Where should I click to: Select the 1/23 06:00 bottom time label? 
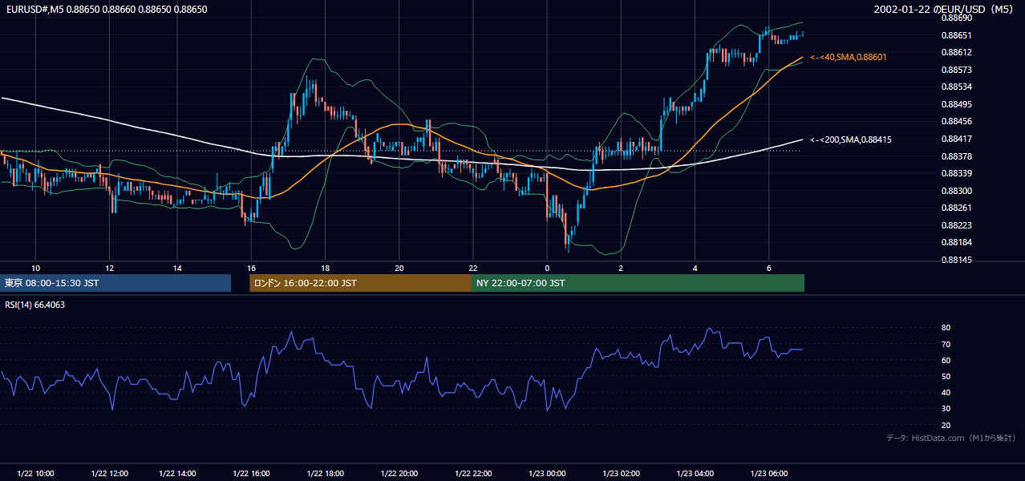(769, 473)
